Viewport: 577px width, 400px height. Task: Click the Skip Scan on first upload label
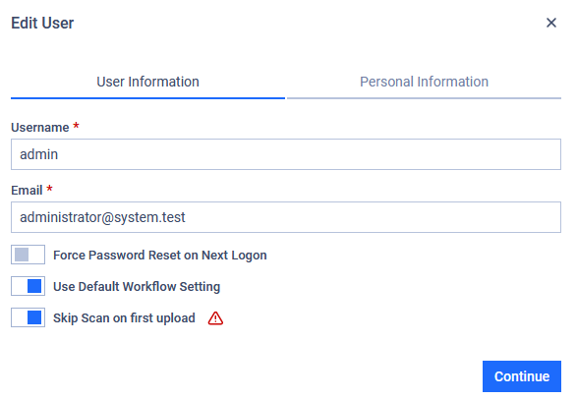[x=124, y=318]
